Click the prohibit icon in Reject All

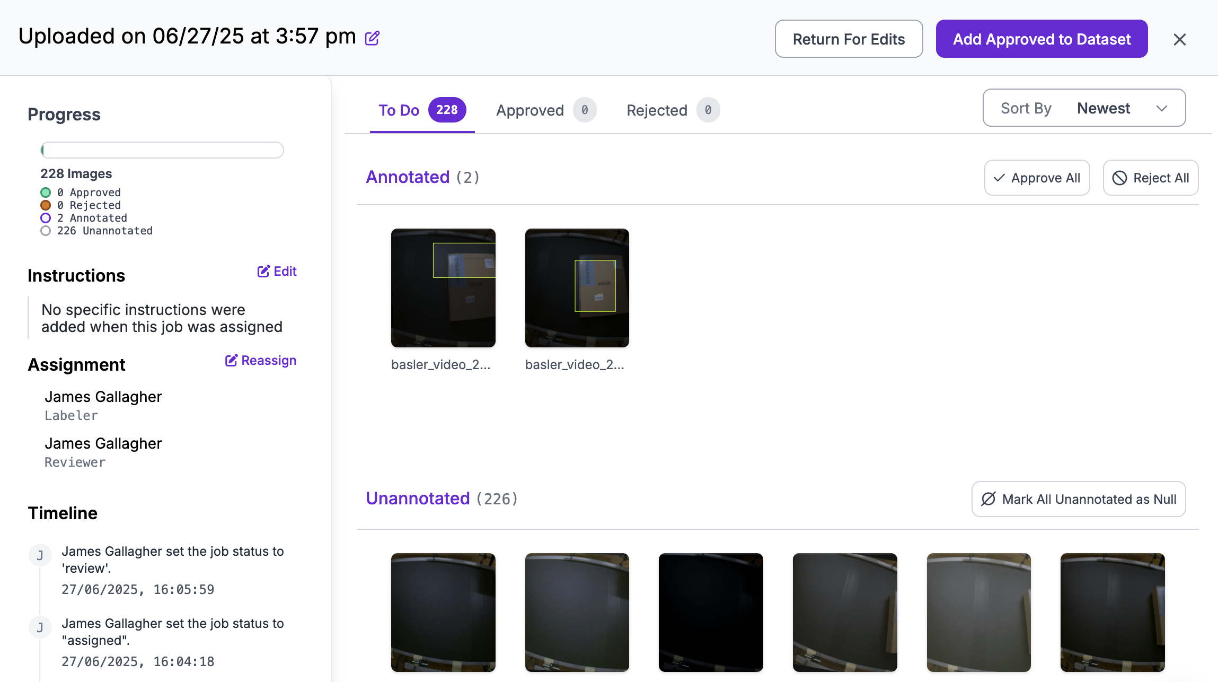coord(1119,178)
